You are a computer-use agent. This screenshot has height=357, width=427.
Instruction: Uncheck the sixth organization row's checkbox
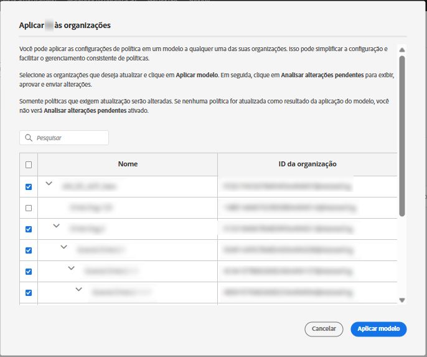(29, 293)
